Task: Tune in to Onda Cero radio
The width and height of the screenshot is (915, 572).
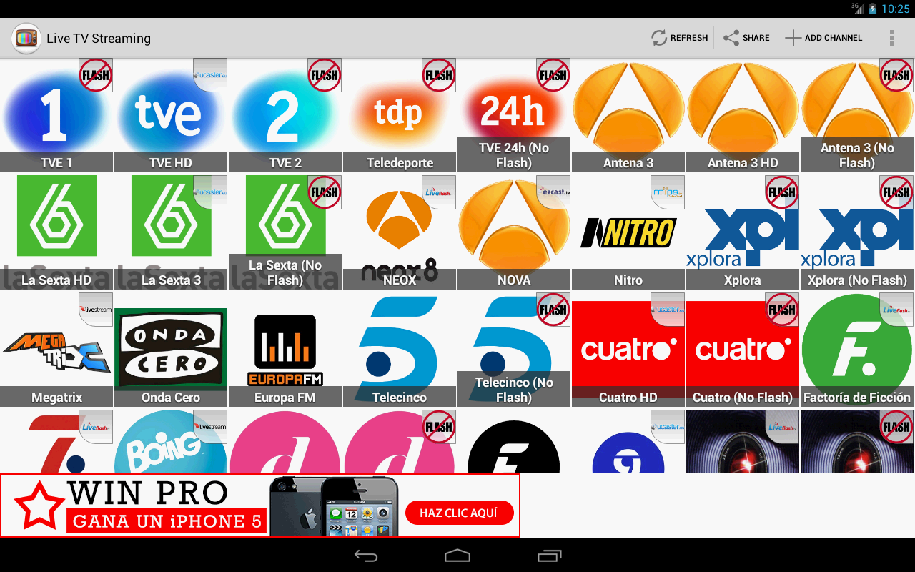Action: (x=171, y=350)
